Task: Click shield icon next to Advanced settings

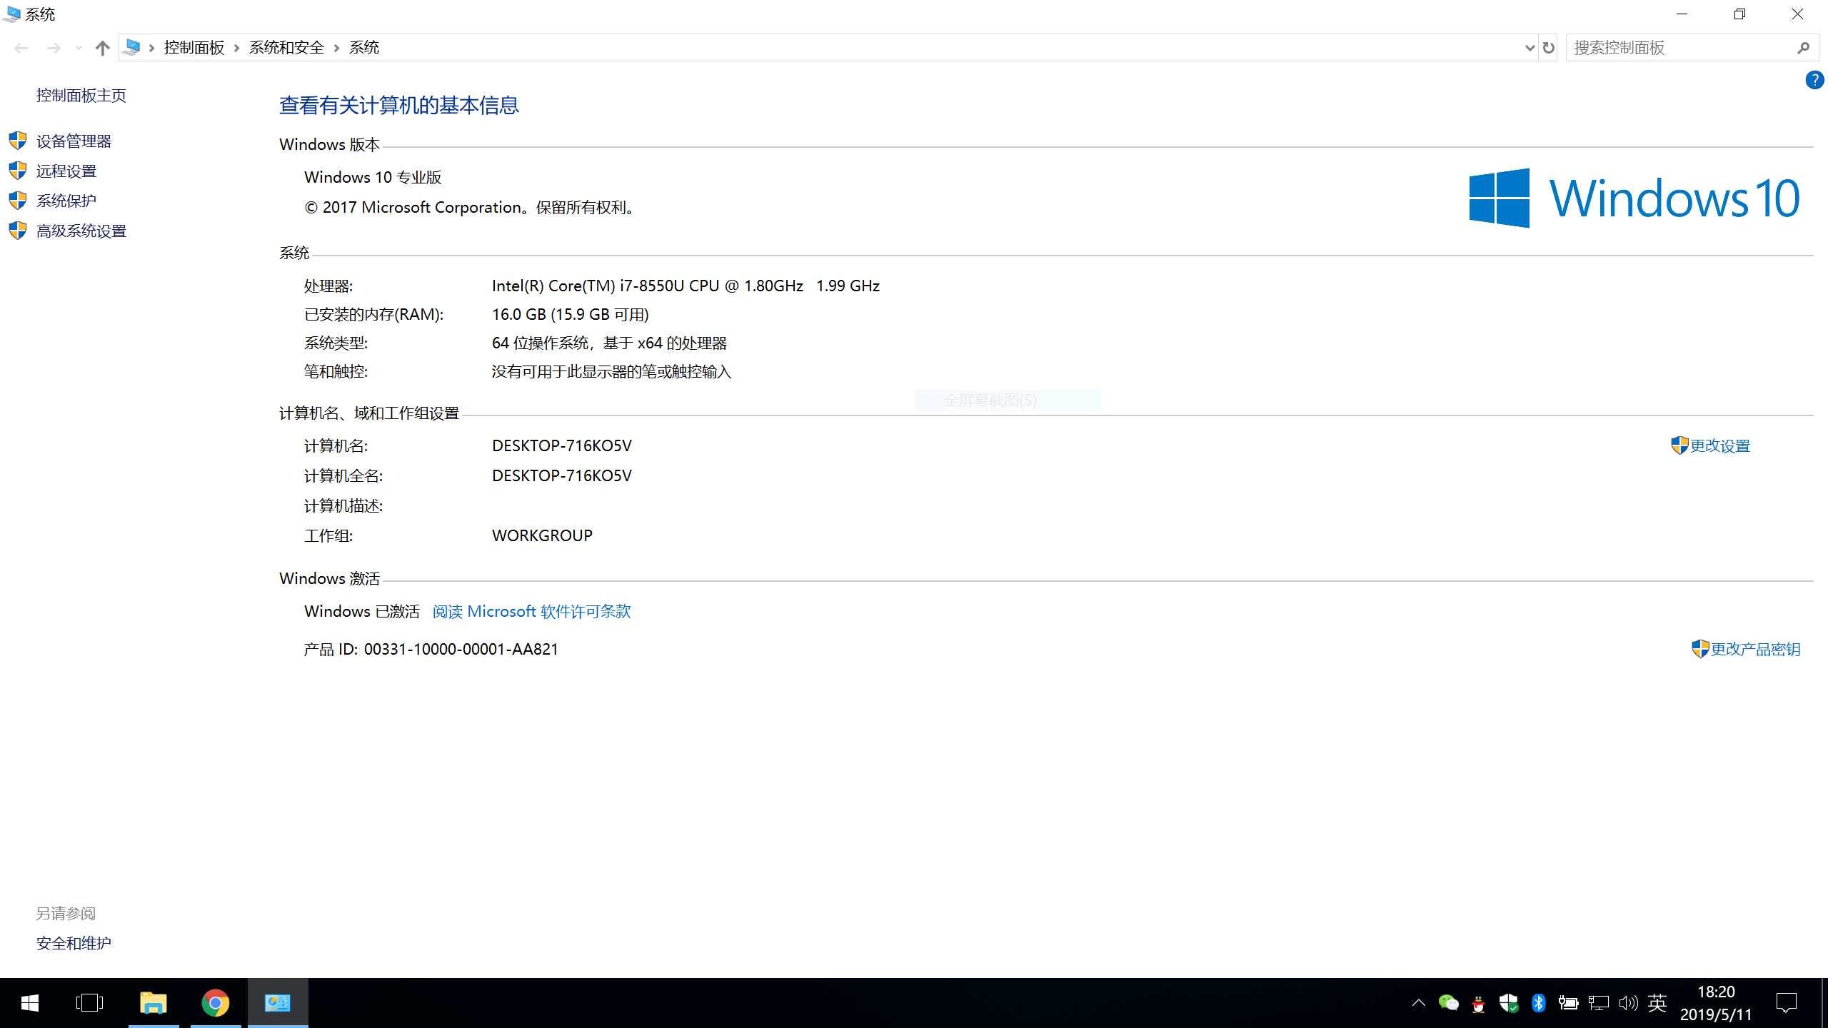Action: [18, 230]
